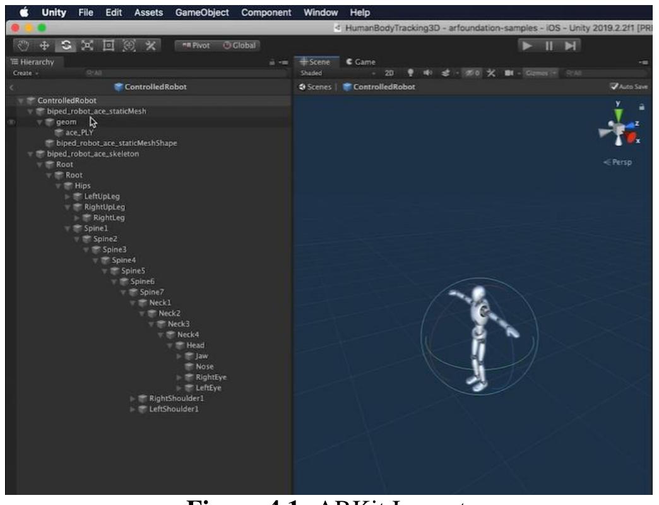
Task: Click the Play button
Action: [x=527, y=45]
